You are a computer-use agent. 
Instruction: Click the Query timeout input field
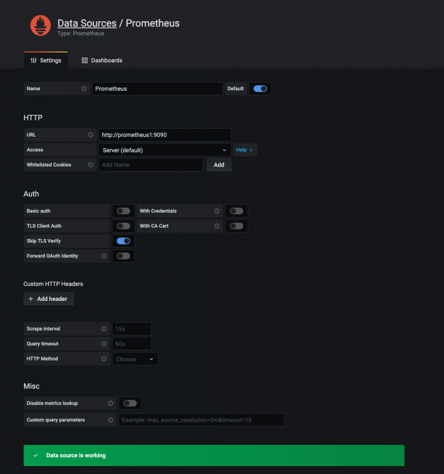(x=132, y=344)
